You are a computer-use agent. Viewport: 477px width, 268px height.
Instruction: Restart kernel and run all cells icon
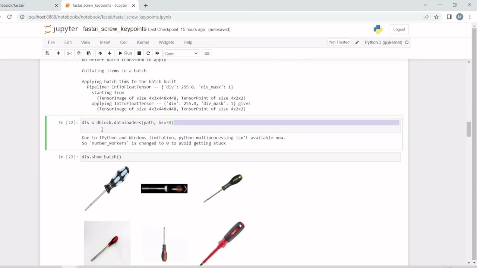pyautogui.click(x=157, y=53)
